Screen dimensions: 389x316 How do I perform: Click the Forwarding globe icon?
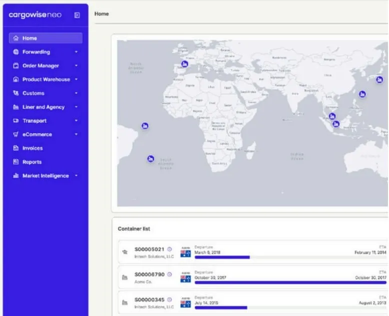click(x=16, y=52)
